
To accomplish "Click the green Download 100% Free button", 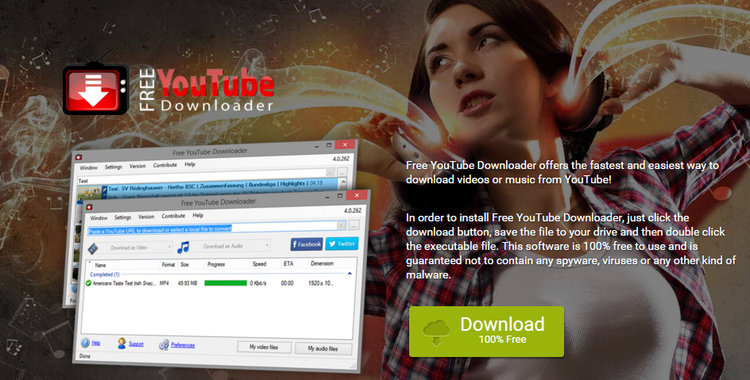I will coord(486,332).
